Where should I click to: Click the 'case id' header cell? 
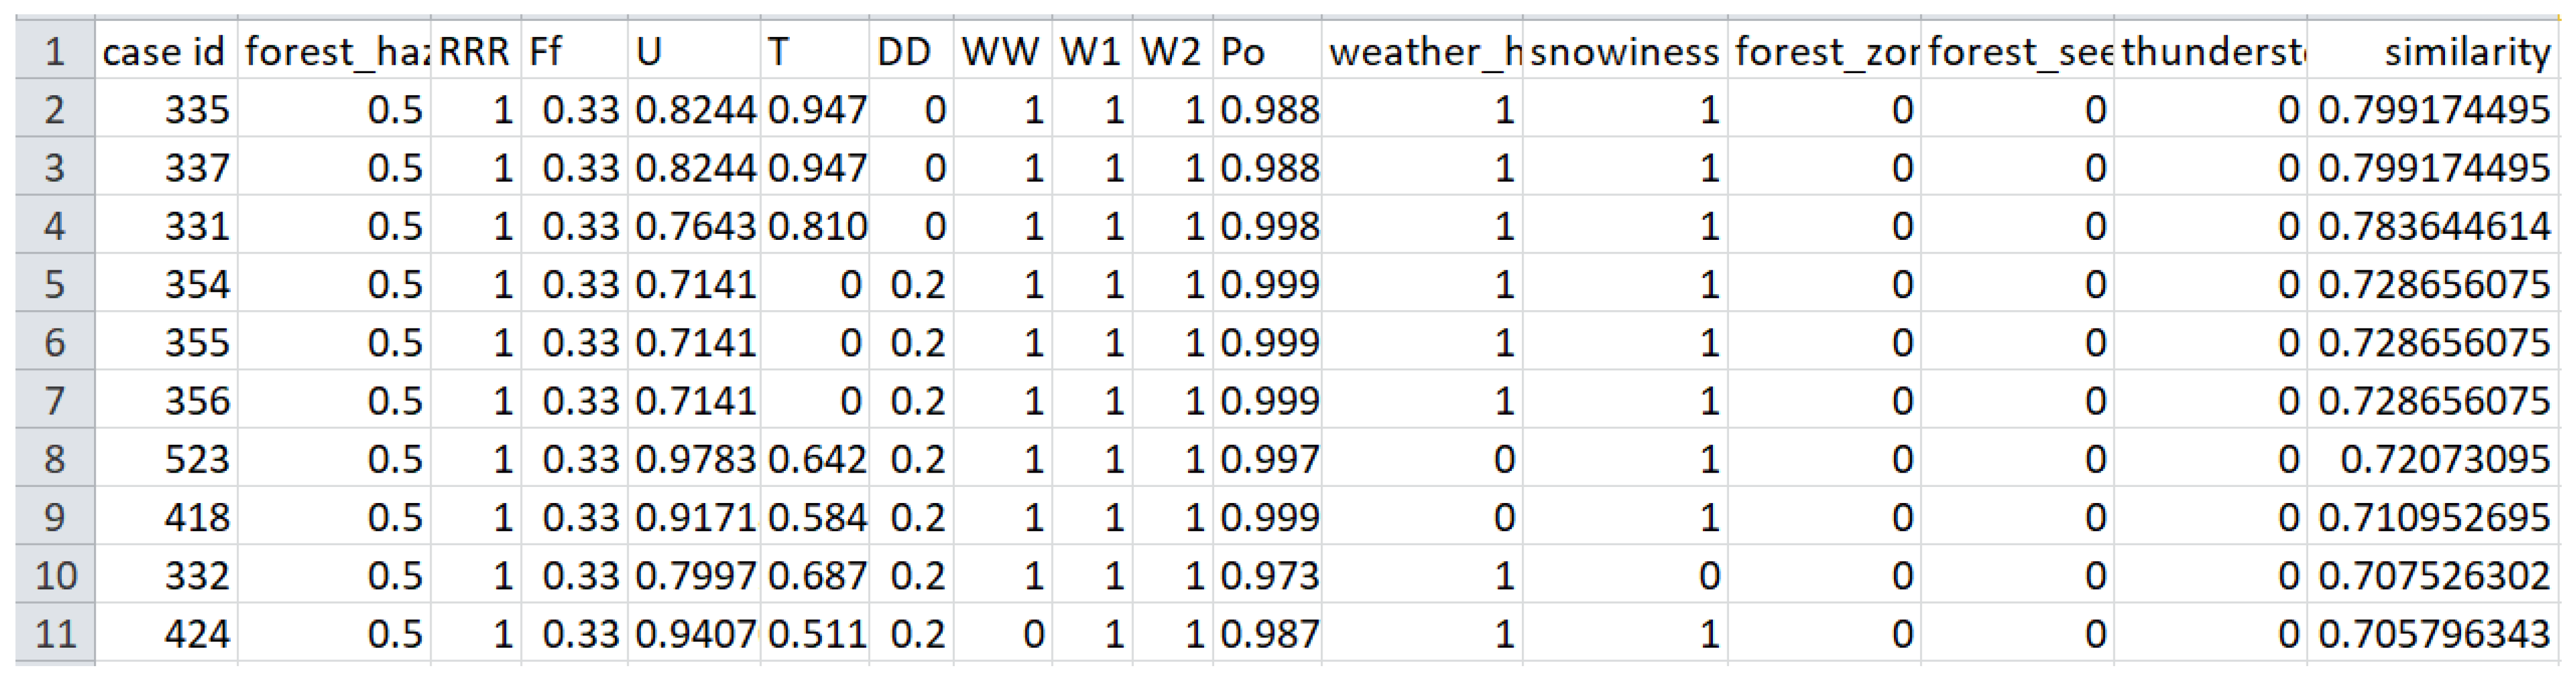click(165, 52)
